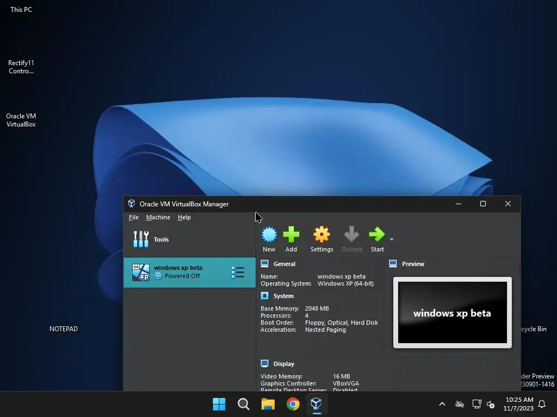Minimize the VirtualBox Manager window
Screen dimensions: 557x417
(459, 204)
